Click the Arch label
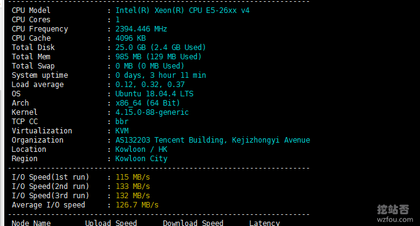Screen dimensions: 420x226 (20, 103)
